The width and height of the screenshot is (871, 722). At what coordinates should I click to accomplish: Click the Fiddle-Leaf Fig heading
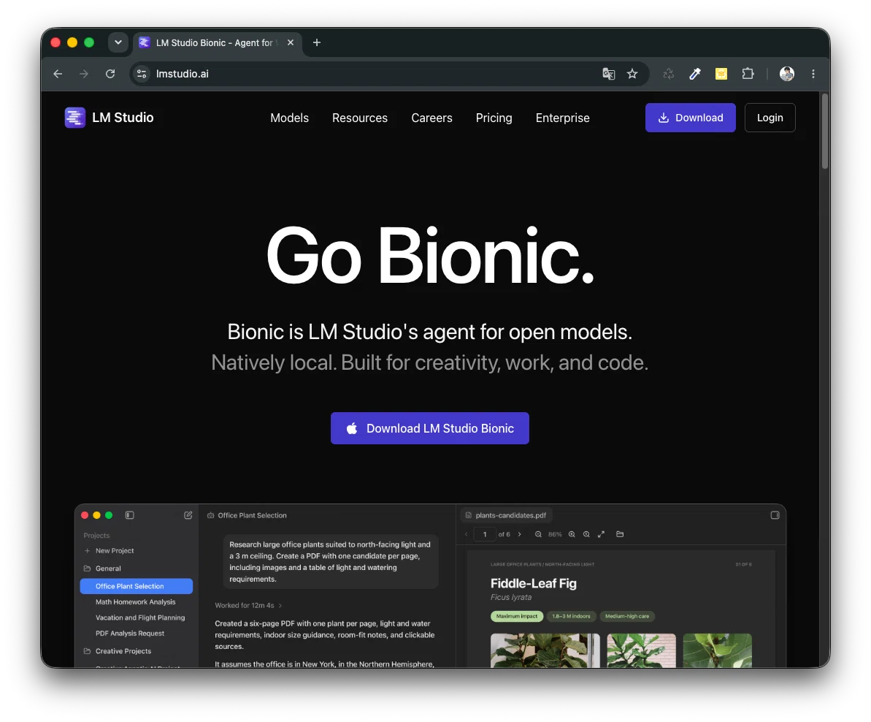pos(533,583)
